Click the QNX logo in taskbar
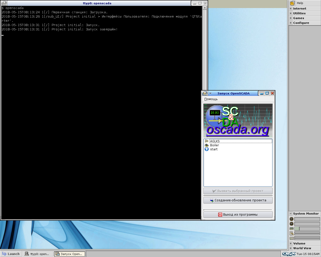 tap(289, 254)
